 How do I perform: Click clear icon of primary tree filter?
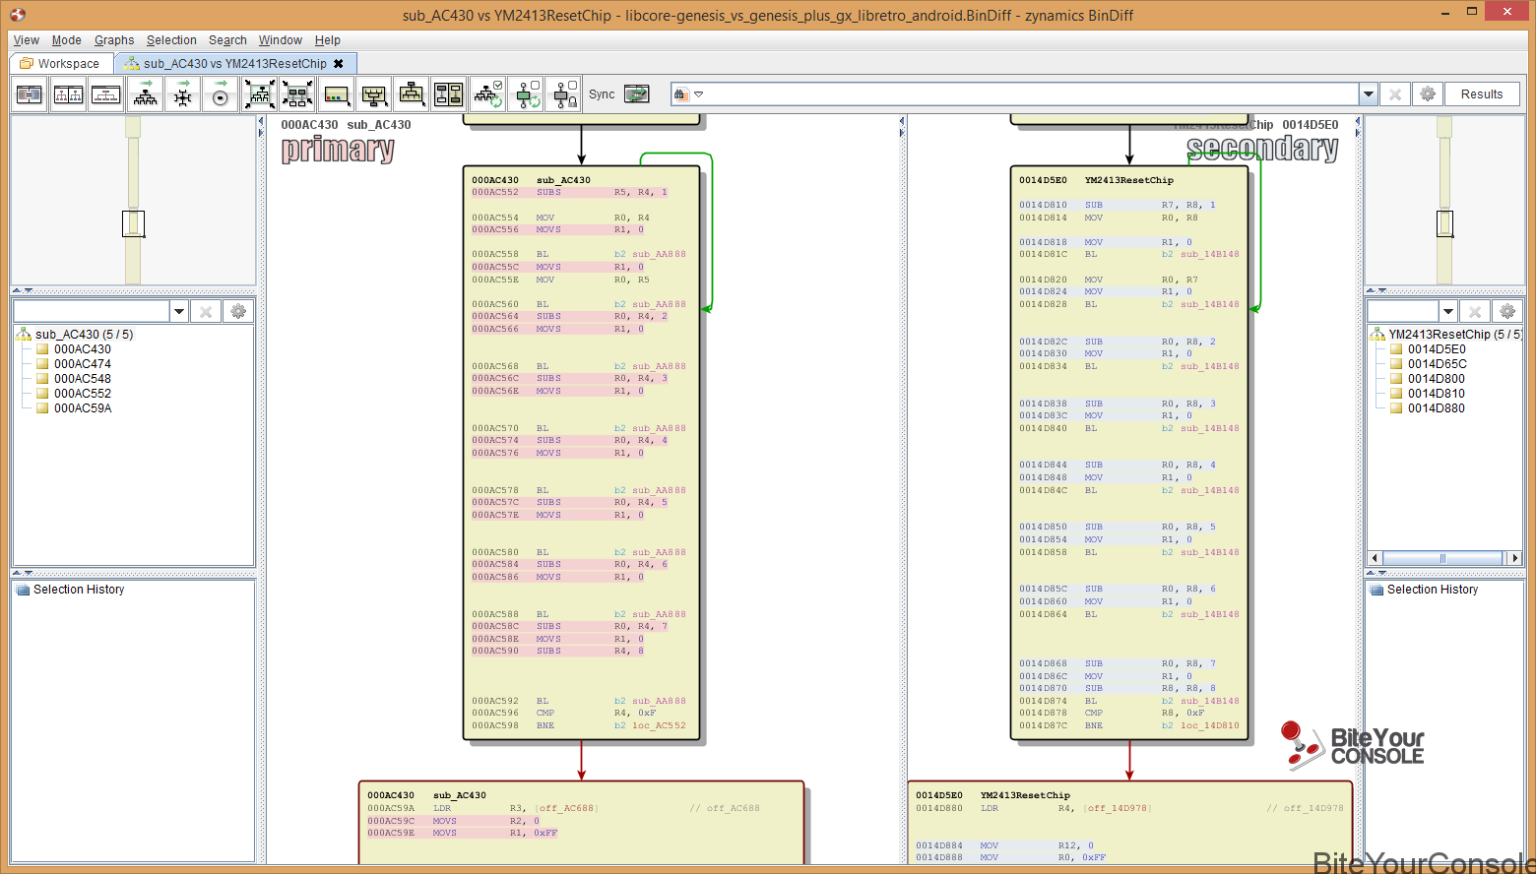point(206,311)
